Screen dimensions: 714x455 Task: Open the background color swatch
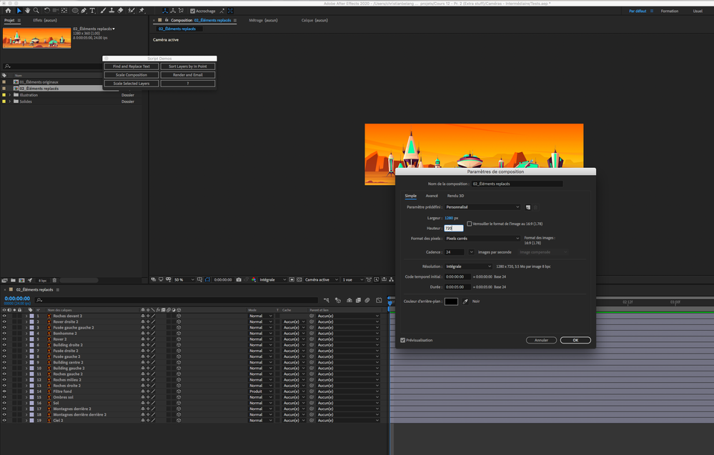click(451, 301)
